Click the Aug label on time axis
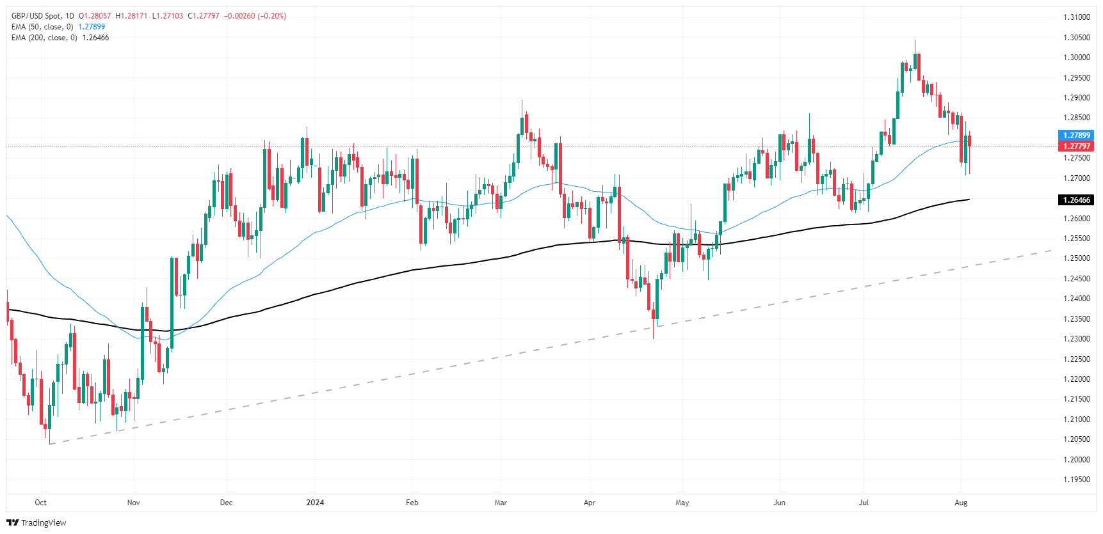 point(960,503)
